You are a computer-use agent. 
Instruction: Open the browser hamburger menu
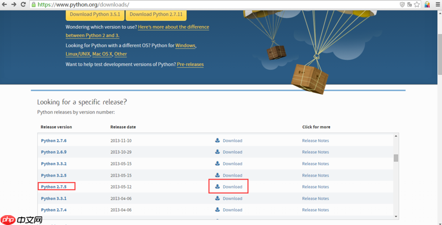(437, 5)
